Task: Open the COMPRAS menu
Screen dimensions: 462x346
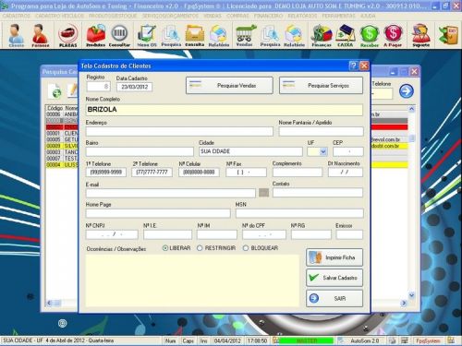Action: click(x=237, y=16)
